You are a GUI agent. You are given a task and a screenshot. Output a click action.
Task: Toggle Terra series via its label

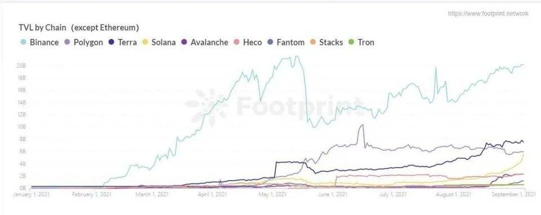[127, 42]
